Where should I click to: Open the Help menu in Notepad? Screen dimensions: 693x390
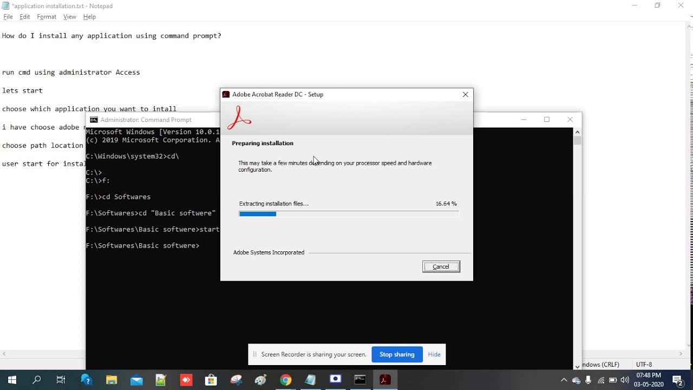coord(89,17)
